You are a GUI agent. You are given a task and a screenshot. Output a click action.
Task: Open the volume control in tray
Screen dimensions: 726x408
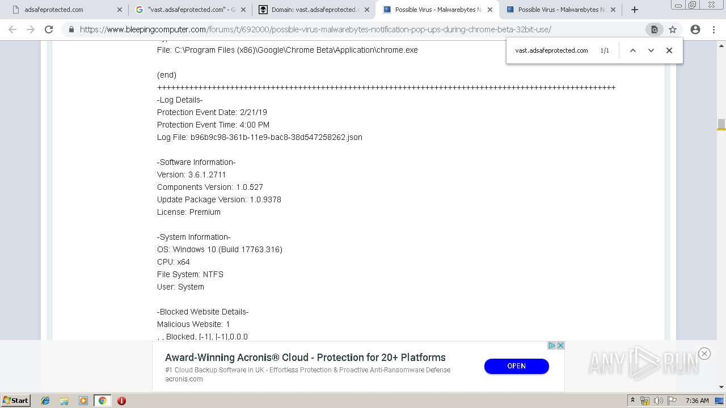pyautogui.click(x=659, y=401)
